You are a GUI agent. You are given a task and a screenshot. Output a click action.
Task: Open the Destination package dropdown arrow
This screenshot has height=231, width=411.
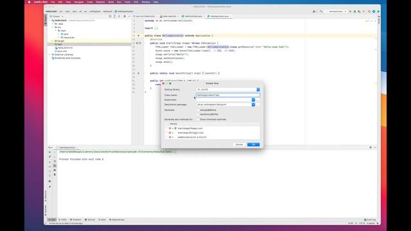[253, 105]
